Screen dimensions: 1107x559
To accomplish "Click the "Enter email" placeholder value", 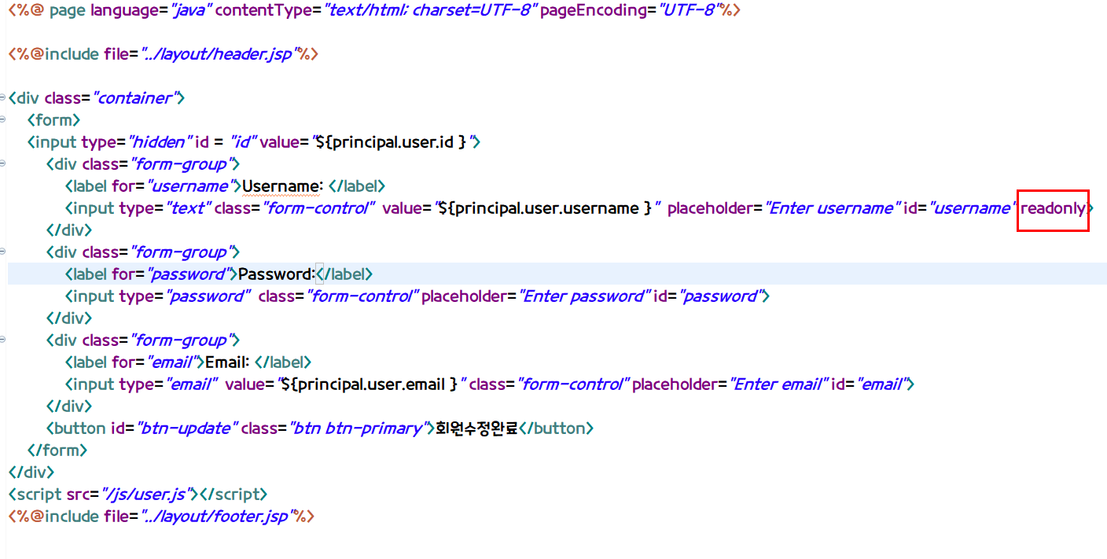I will (778, 384).
